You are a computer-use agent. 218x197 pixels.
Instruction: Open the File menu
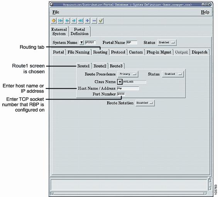click(56, 12)
